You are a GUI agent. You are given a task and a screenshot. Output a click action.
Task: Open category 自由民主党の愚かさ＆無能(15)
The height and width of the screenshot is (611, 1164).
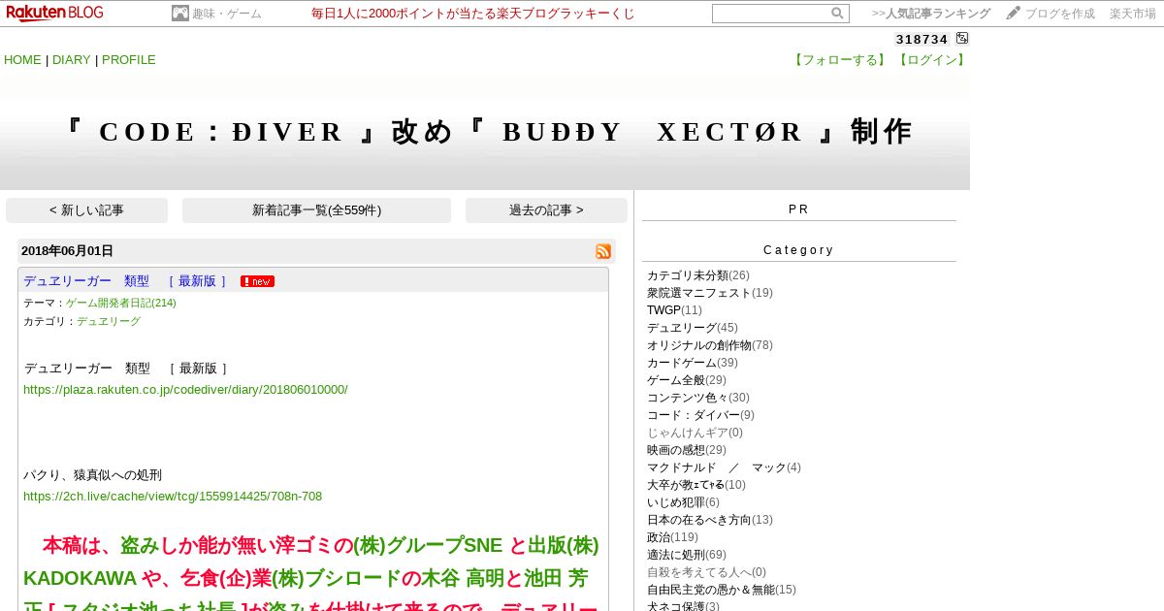722,590
